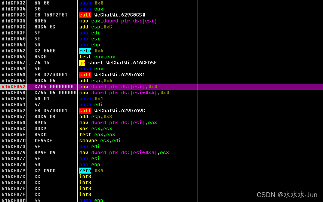Click the hex bytes "8B06"
The height and width of the screenshot is (202, 323).
tap(40, 21)
